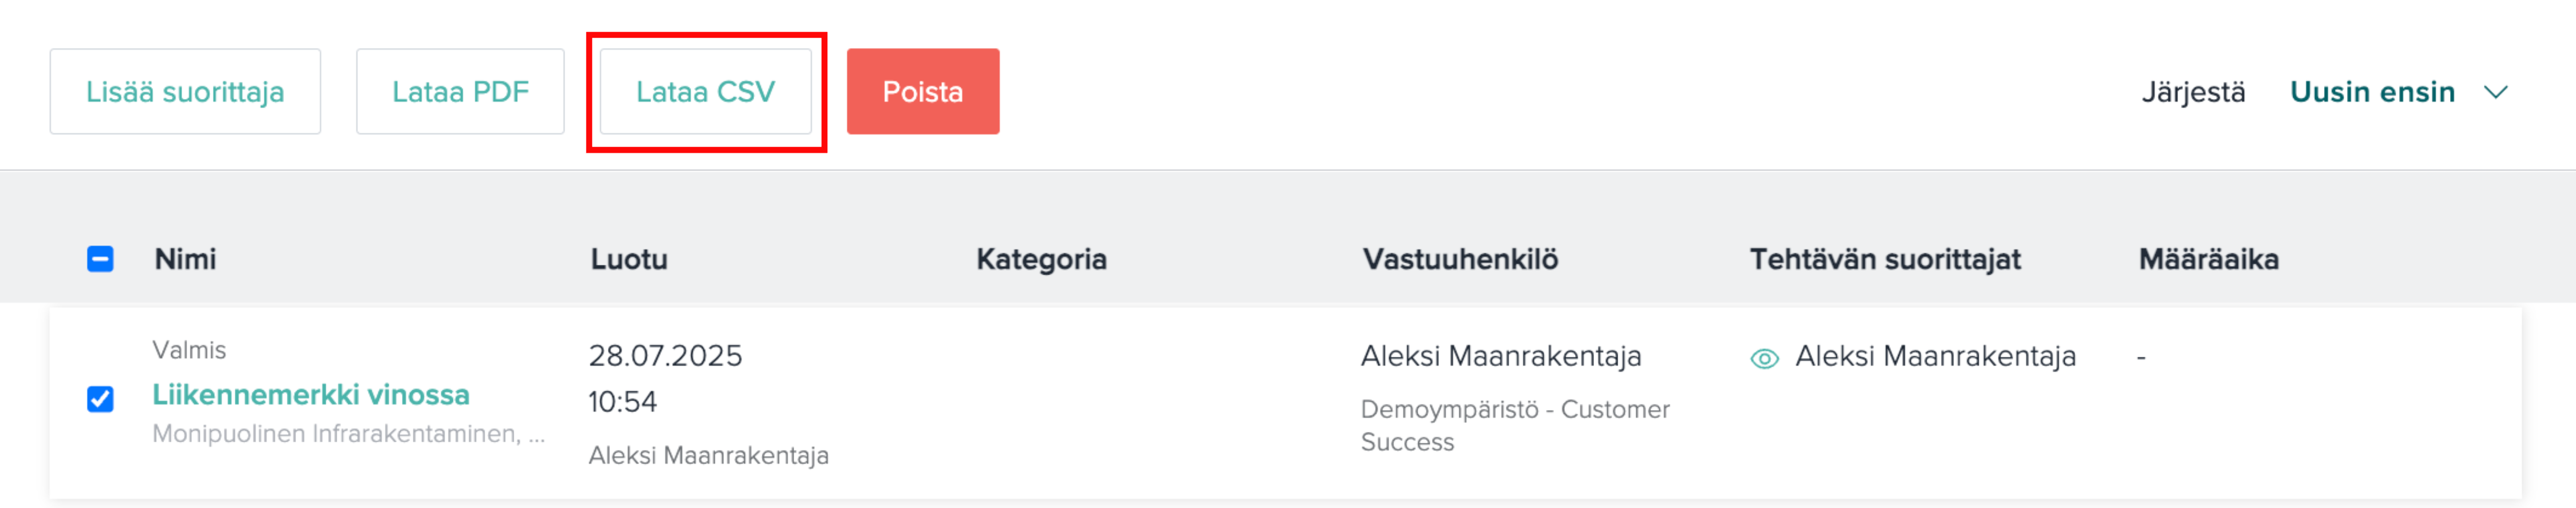Open the "Liikennemerkki vinossa" task link
This screenshot has height=508, width=2576.
[310, 395]
